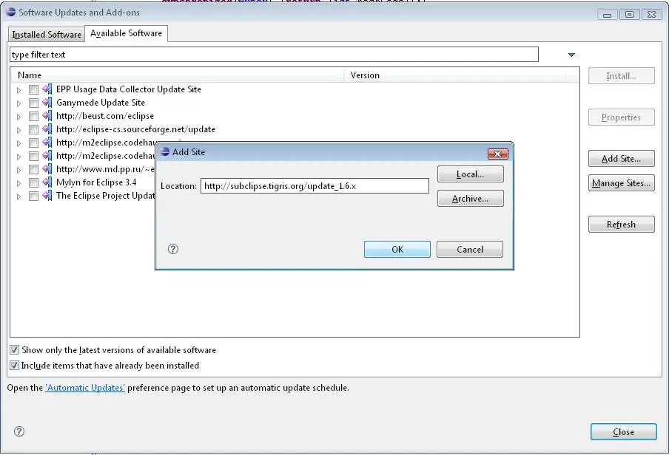Switch to the Installed Software tab
This screenshot has height=455, width=669.
click(x=47, y=35)
